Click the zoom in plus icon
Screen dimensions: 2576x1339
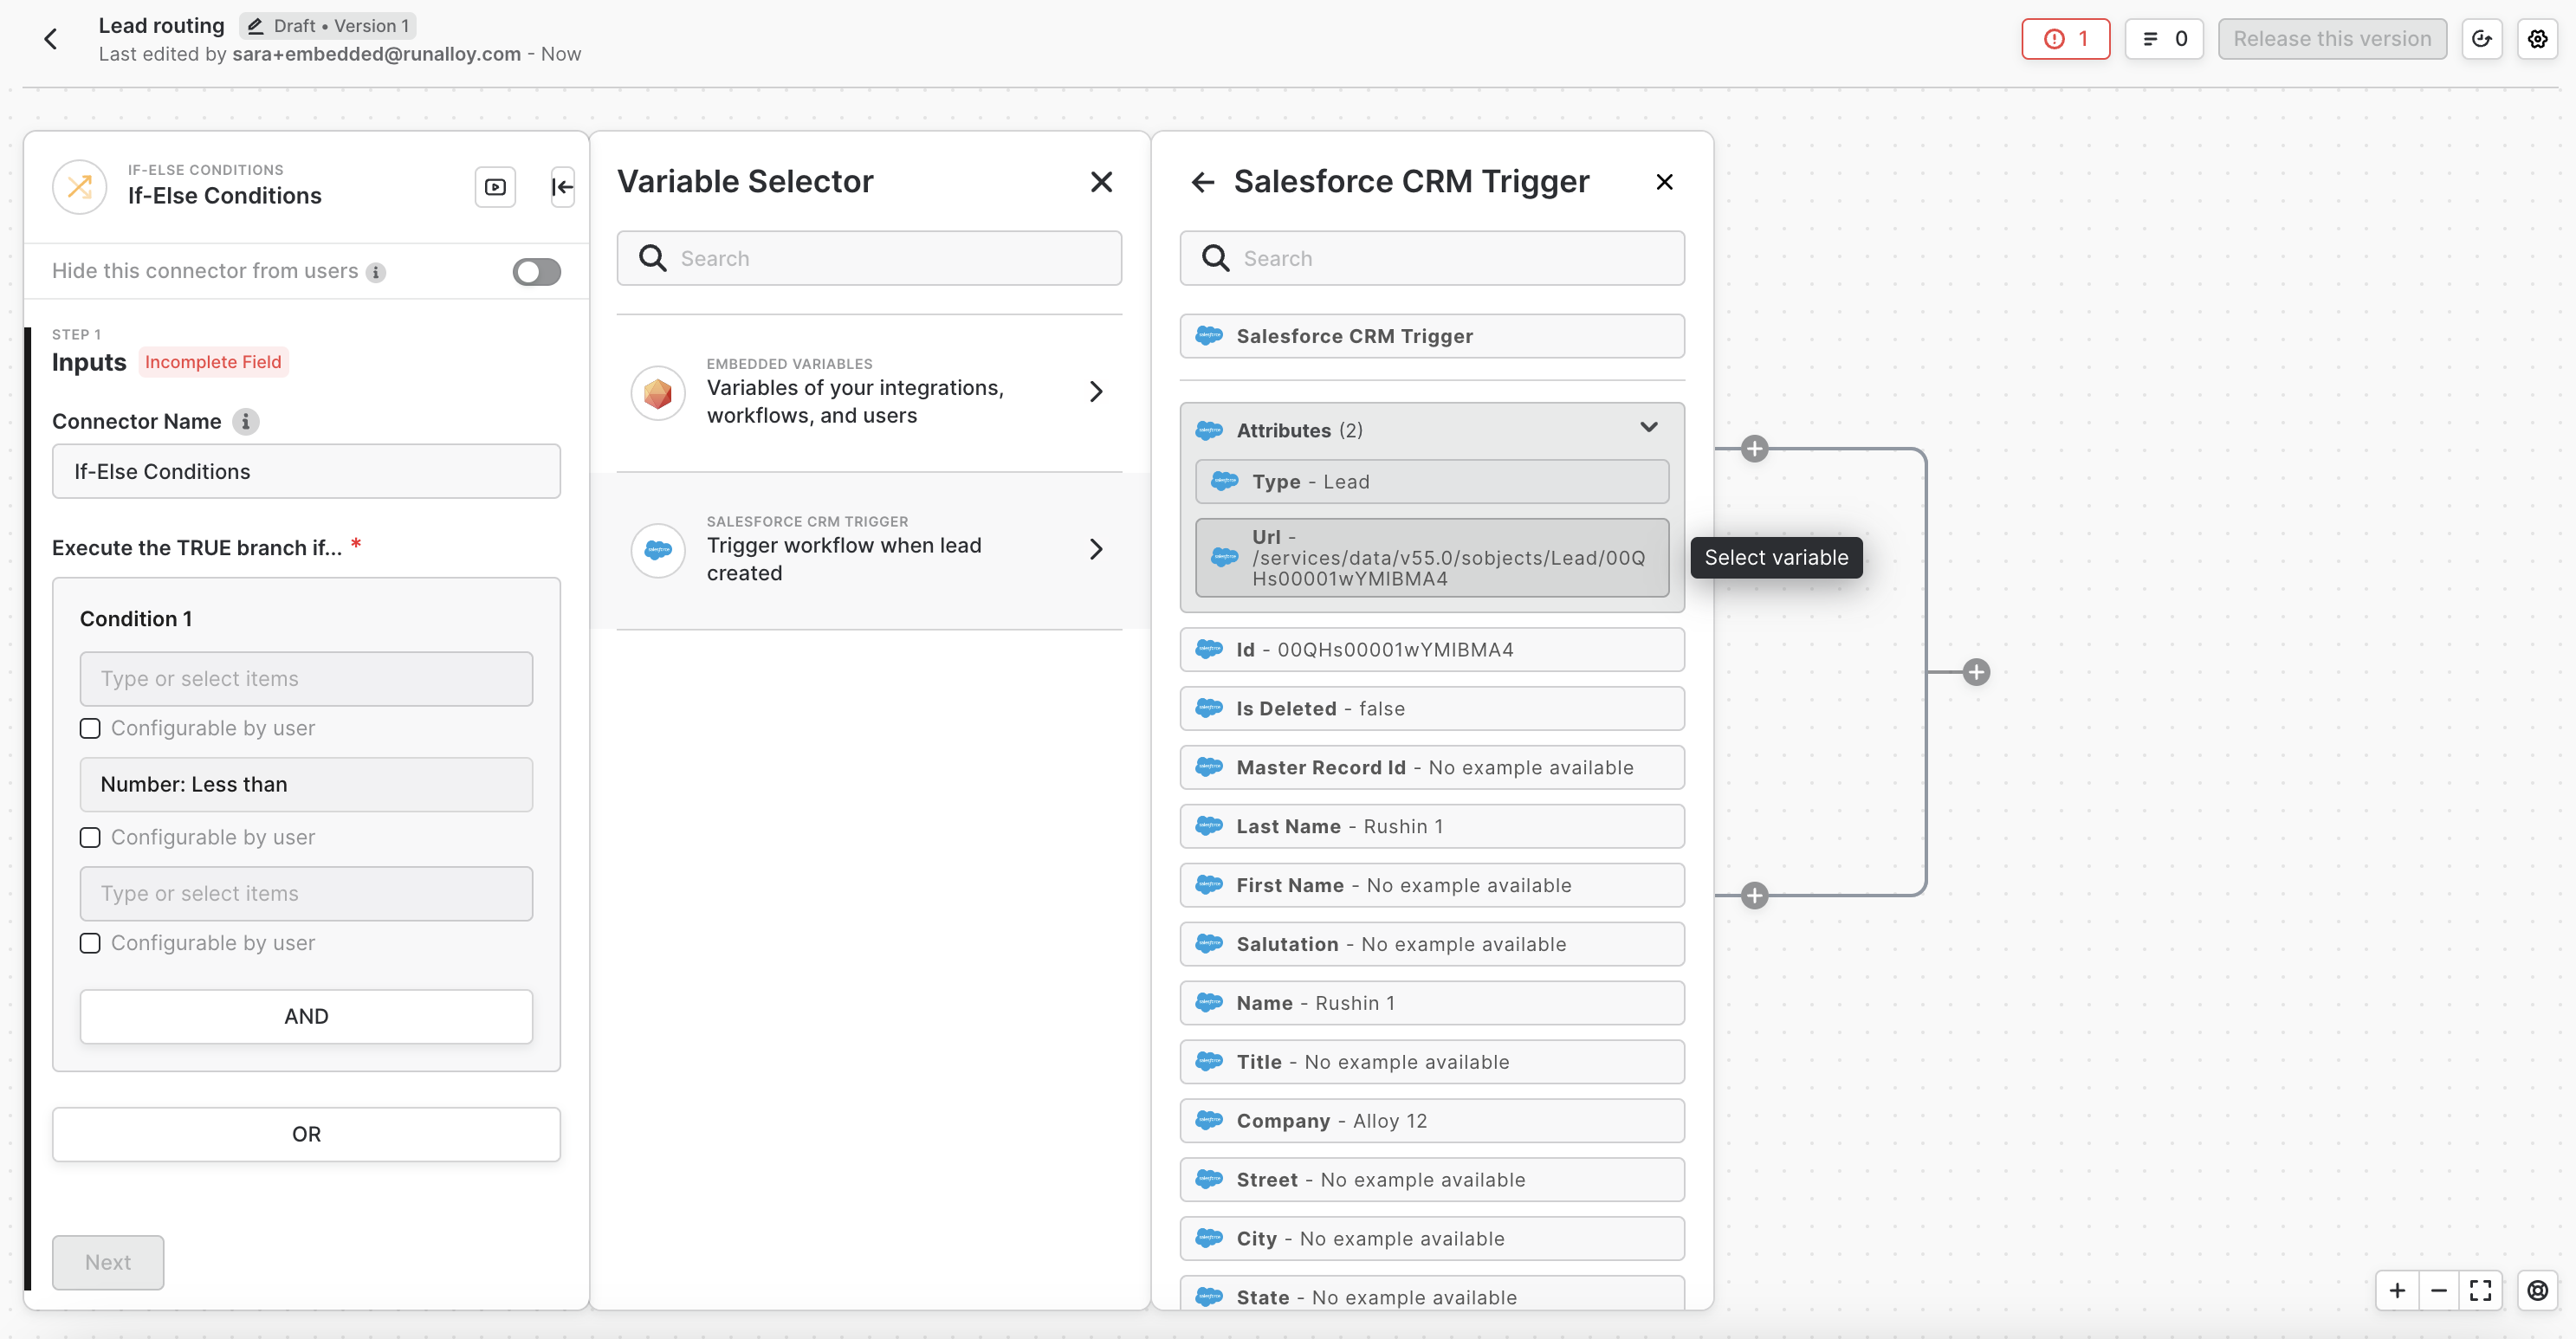point(2397,1290)
